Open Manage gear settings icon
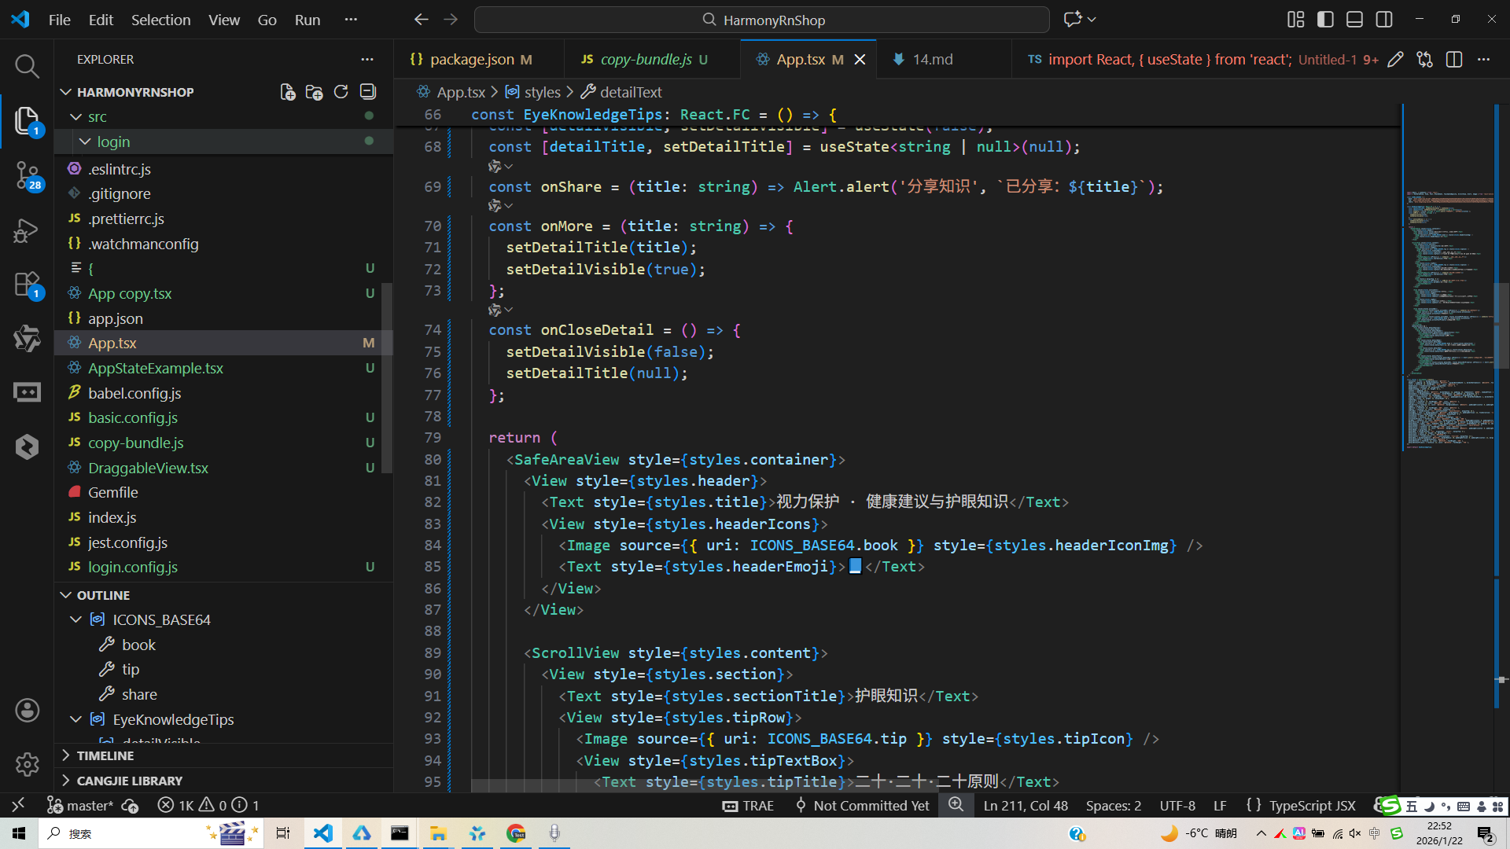1510x849 pixels. (27, 763)
